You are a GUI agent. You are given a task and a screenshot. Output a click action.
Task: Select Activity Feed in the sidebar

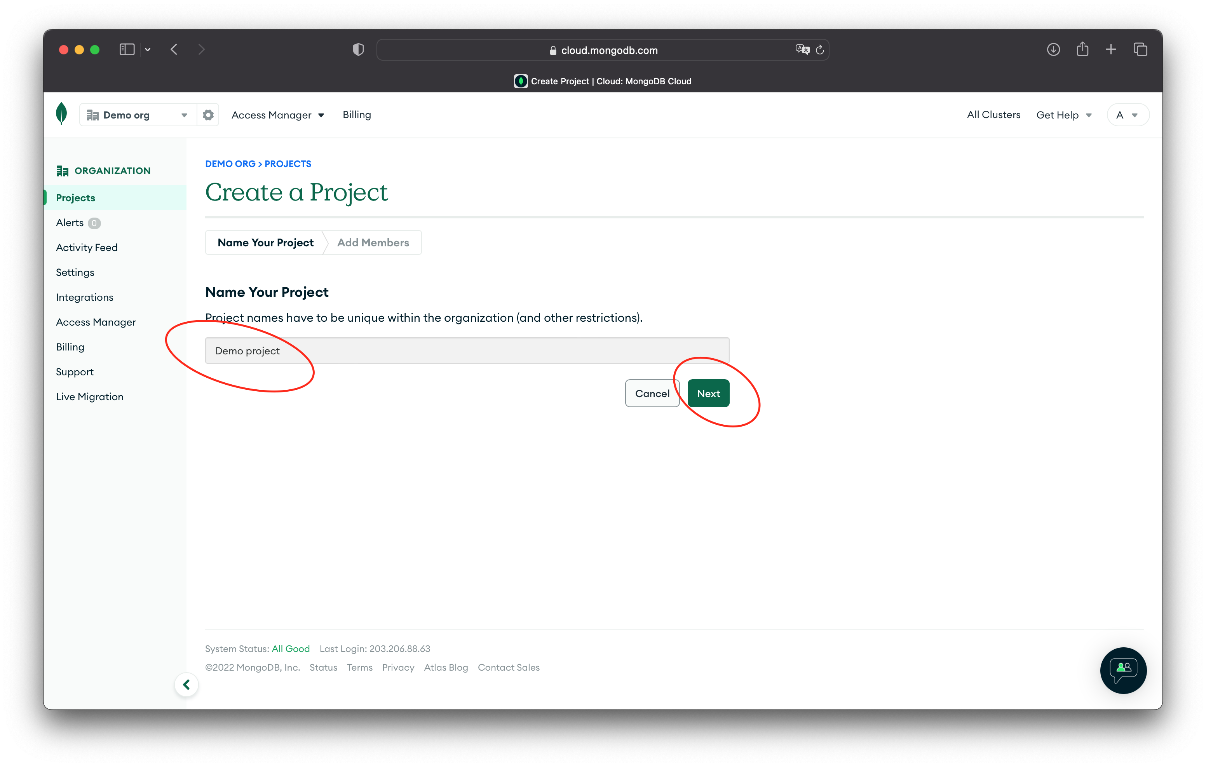[x=87, y=248]
